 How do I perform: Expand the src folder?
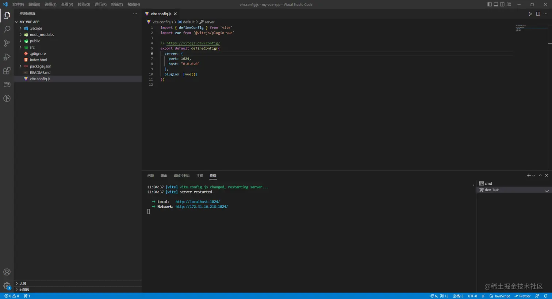click(21, 47)
